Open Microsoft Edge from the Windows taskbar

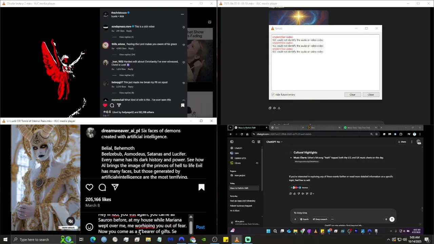pyautogui.click(x=93, y=240)
